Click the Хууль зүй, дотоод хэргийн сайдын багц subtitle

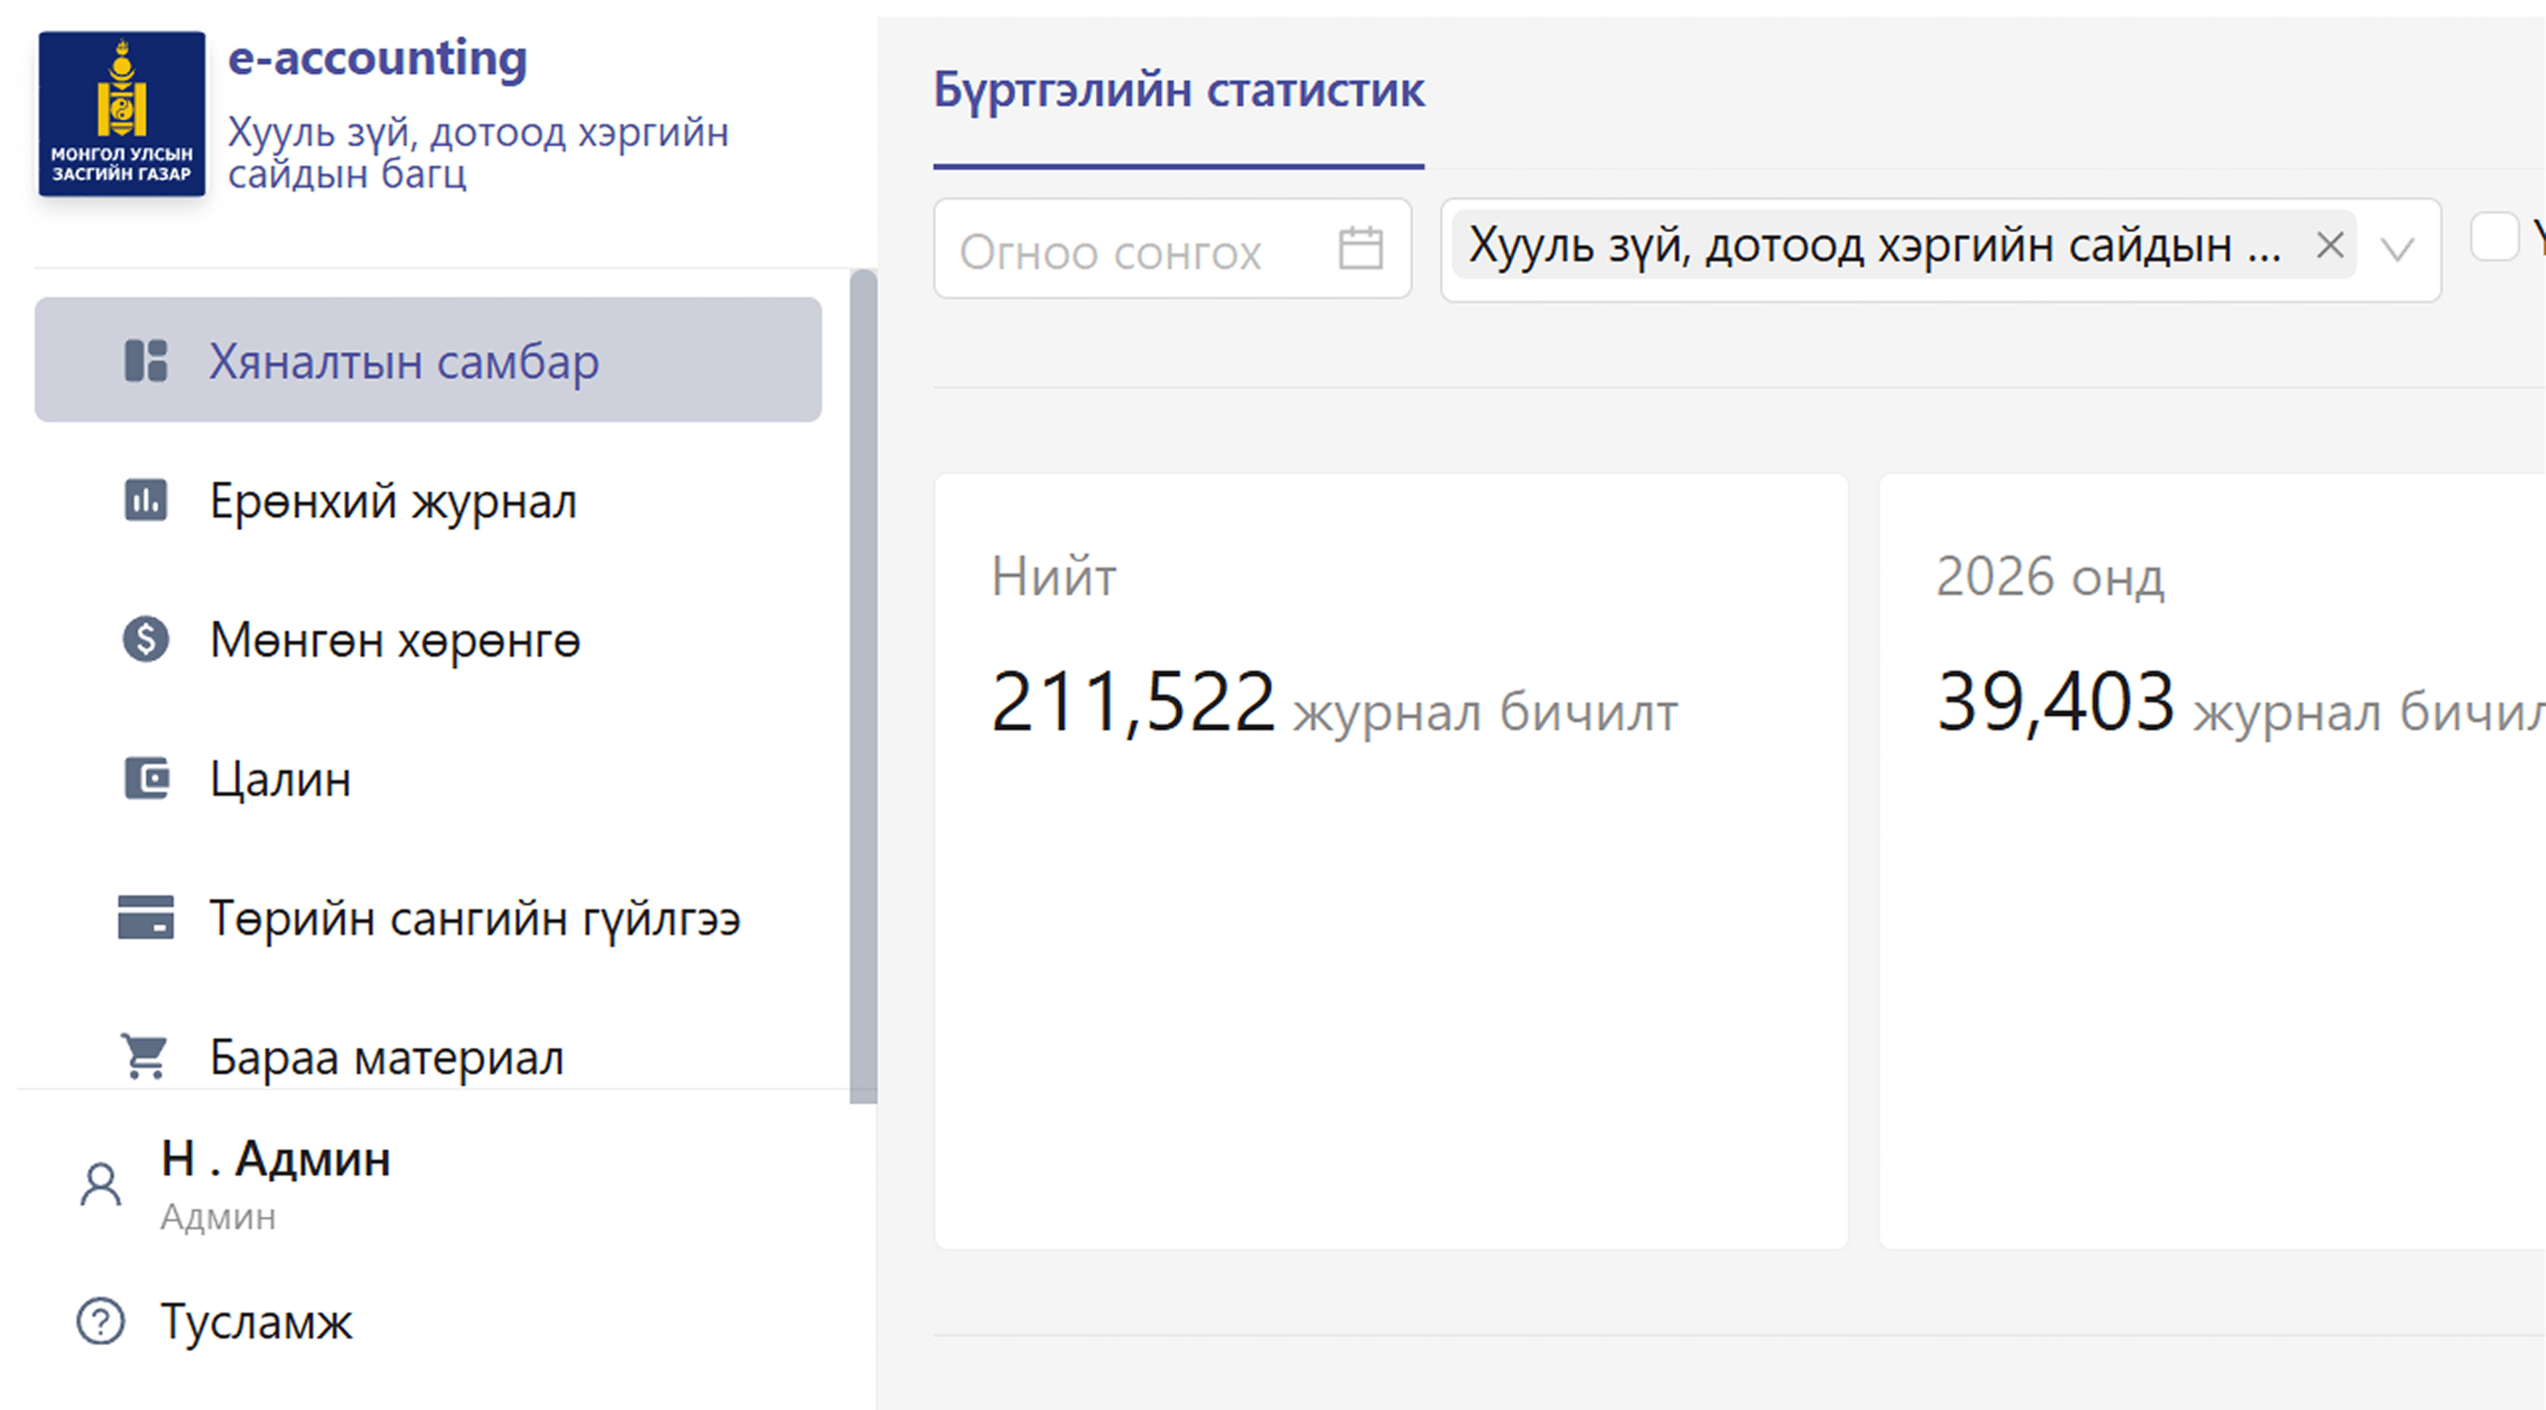[478, 152]
